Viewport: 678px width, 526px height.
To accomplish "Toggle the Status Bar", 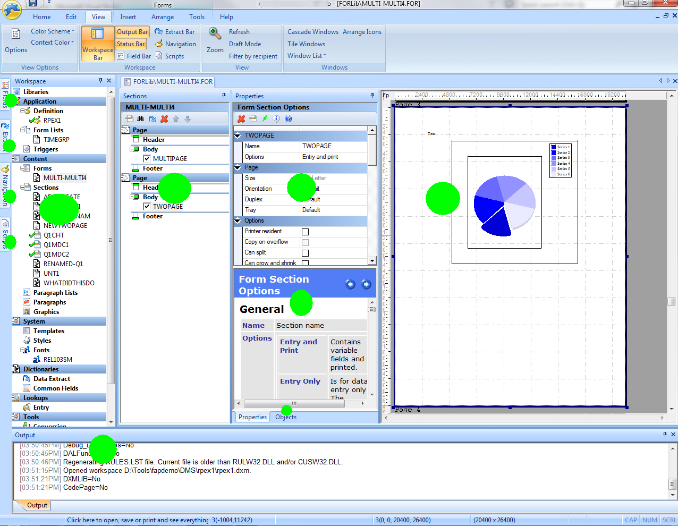I will (x=131, y=44).
